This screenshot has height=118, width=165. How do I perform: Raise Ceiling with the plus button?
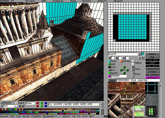pos(133,61)
